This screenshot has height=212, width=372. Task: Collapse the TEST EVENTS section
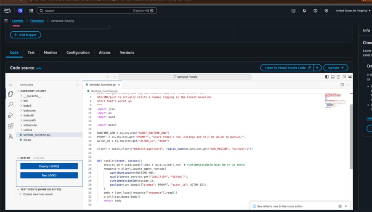tap(18, 189)
